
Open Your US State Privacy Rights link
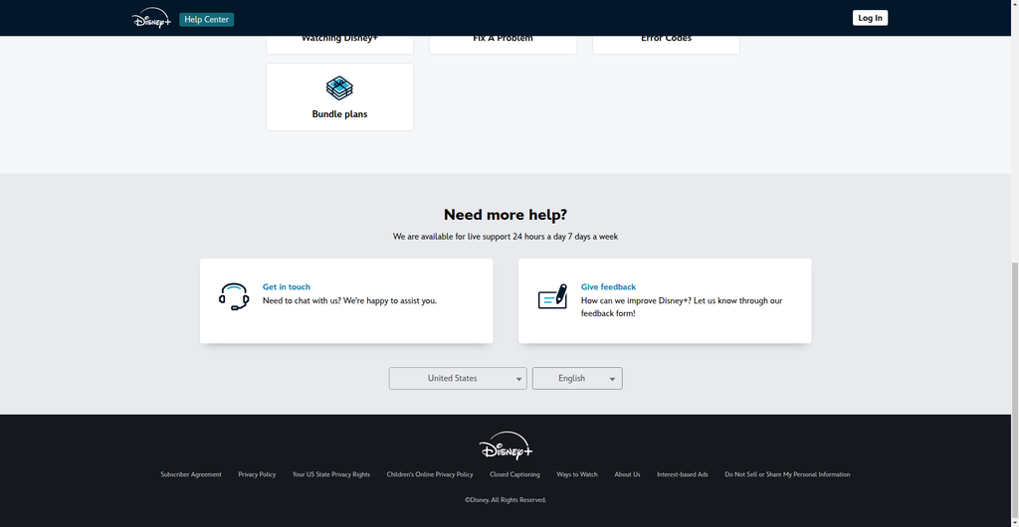[x=330, y=474]
